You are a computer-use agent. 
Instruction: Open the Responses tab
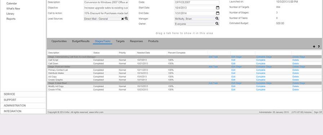[136, 41]
